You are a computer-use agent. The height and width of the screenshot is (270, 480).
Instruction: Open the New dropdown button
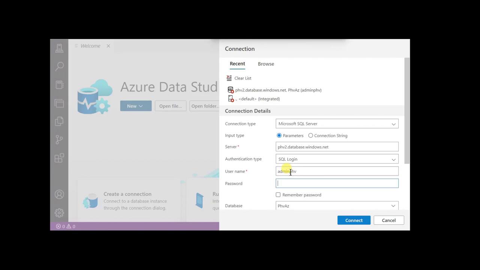[136, 106]
